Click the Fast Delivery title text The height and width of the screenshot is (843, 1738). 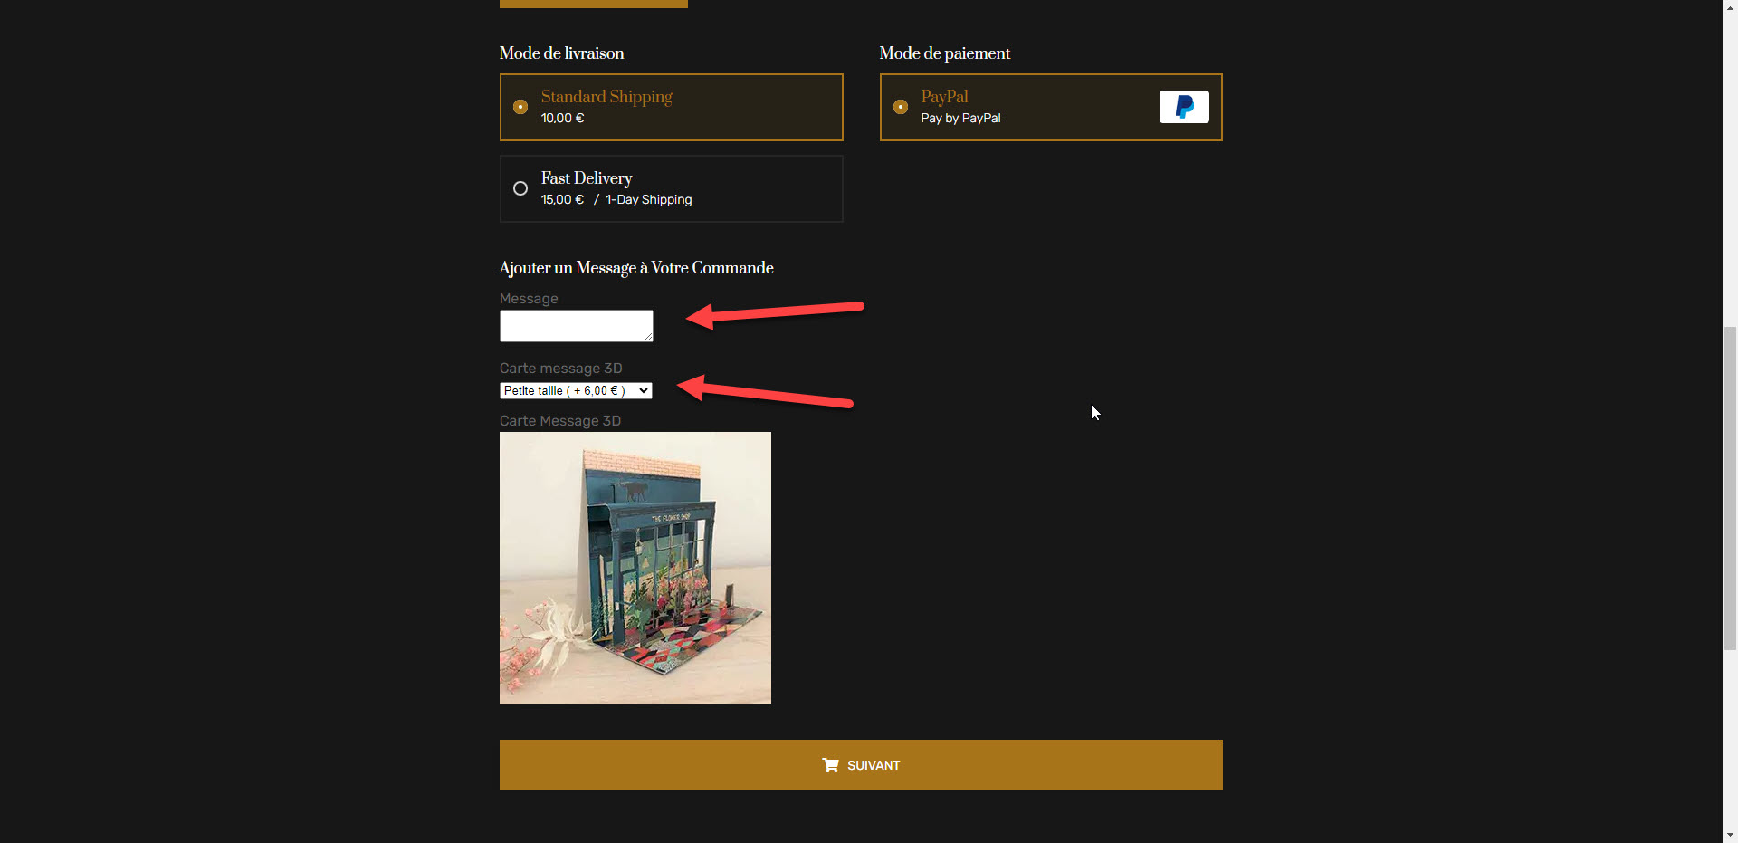click(587, 178)
